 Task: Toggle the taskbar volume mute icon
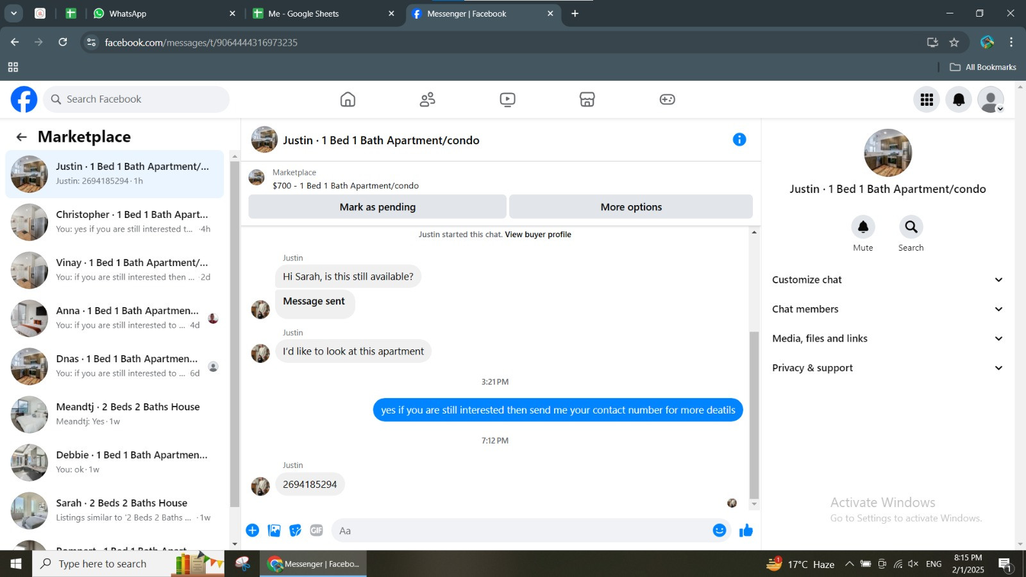[913, 564]
